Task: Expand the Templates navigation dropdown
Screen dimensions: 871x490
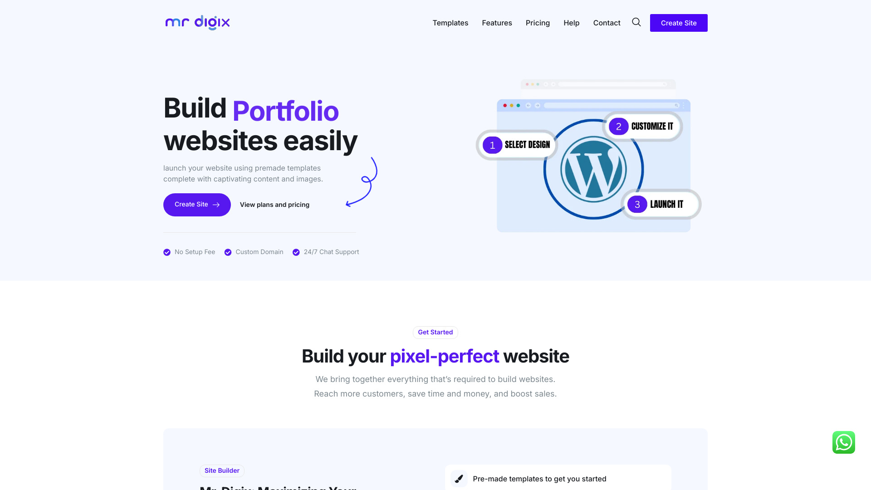Action: coord(450,23)
